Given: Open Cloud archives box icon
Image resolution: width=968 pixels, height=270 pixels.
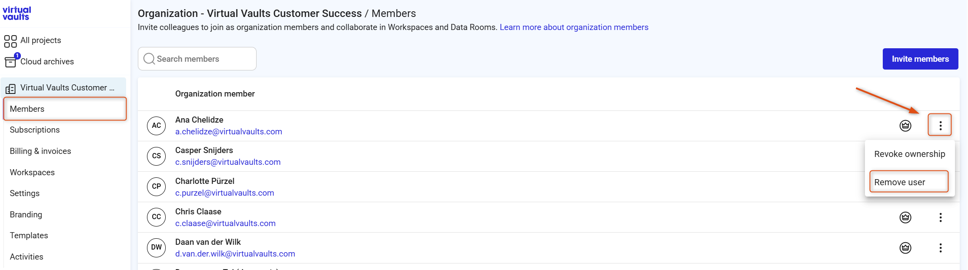Looking at the screenshot, I should [x=10, y=62].
